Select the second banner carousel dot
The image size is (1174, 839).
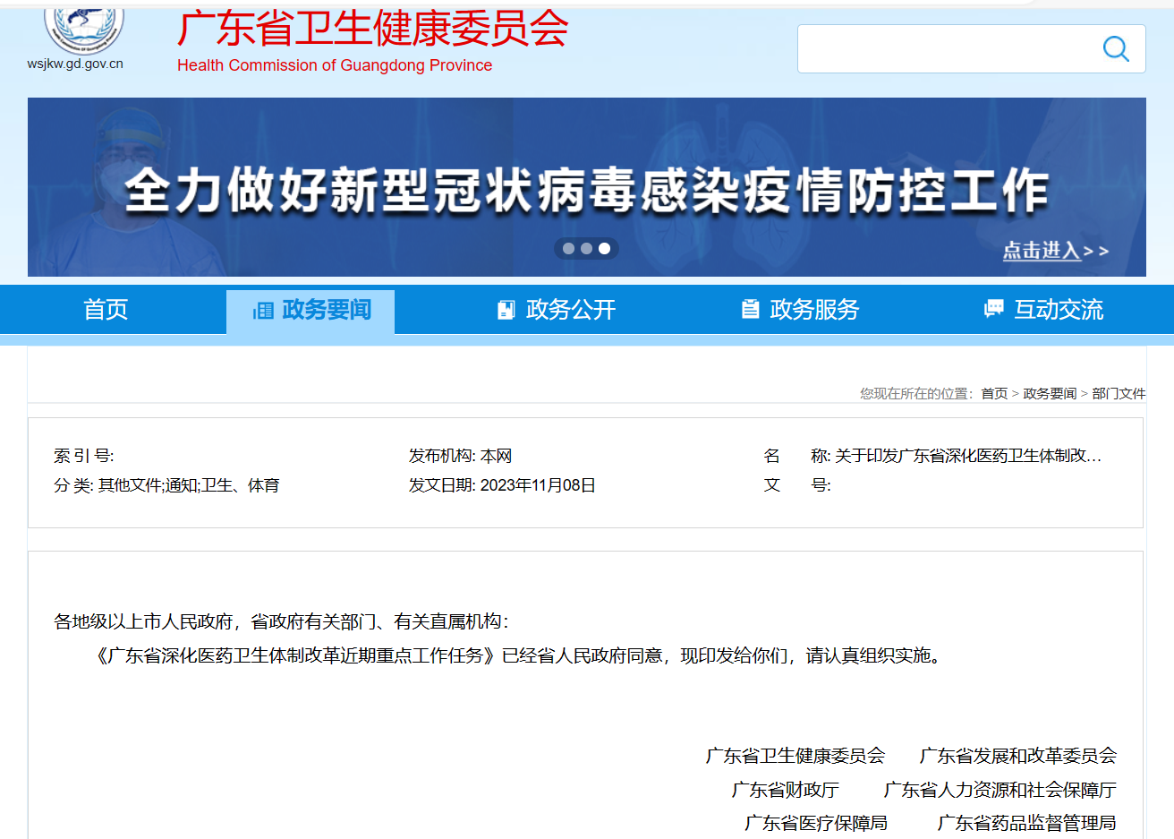[586, 249]
